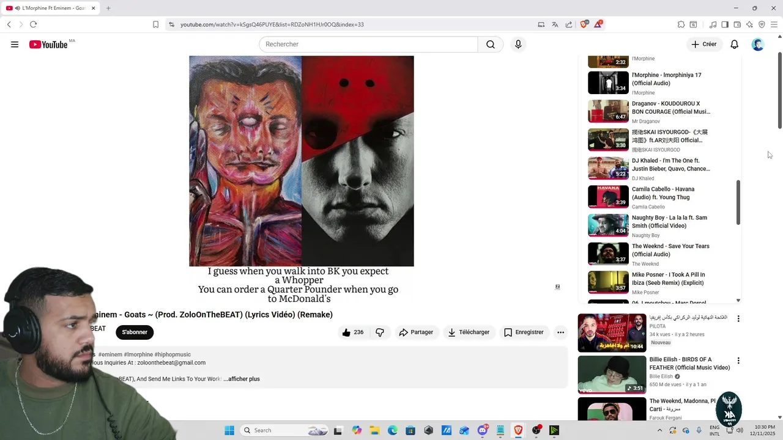Open File Explorer from the taskbar
The height and width of the screenshot is (440, 783).
coord(375,430)
